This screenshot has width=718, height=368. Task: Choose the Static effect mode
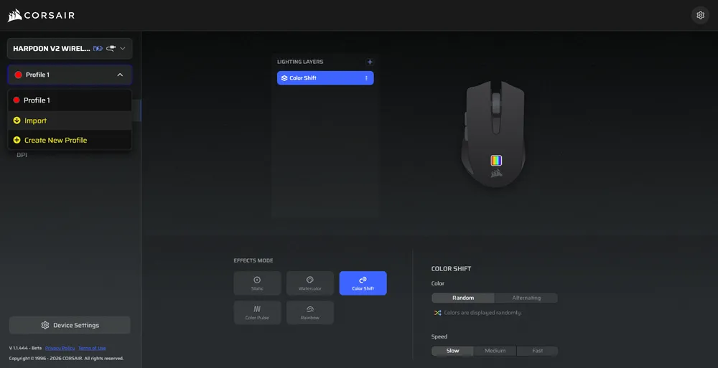[257, 283]
